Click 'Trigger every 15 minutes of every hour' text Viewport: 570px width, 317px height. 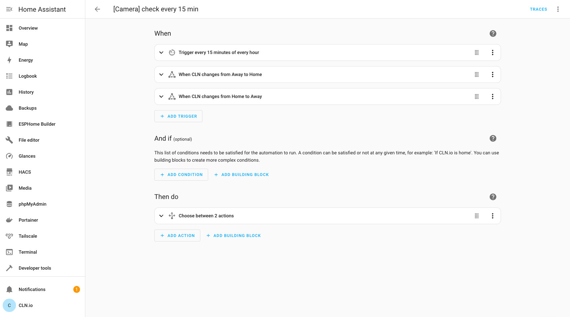[219, 53]
